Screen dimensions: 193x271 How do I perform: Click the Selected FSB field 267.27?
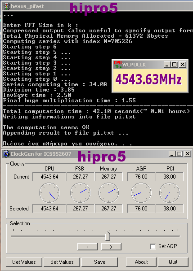pos(81,209)
